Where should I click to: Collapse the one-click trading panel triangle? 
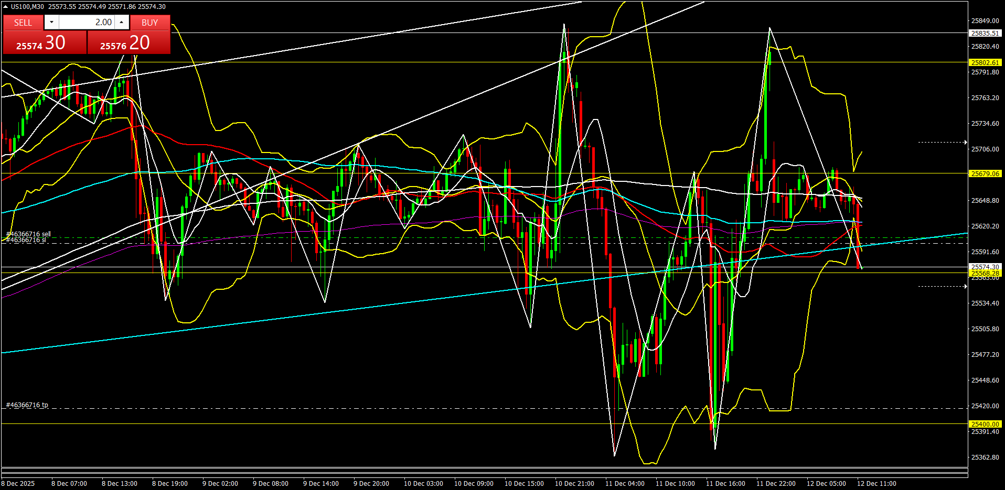(5, 7)
